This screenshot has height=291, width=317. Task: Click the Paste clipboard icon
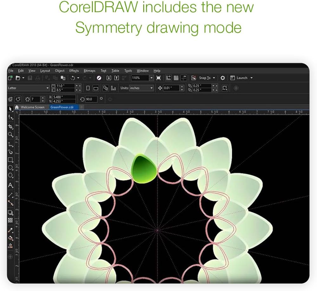63,78
